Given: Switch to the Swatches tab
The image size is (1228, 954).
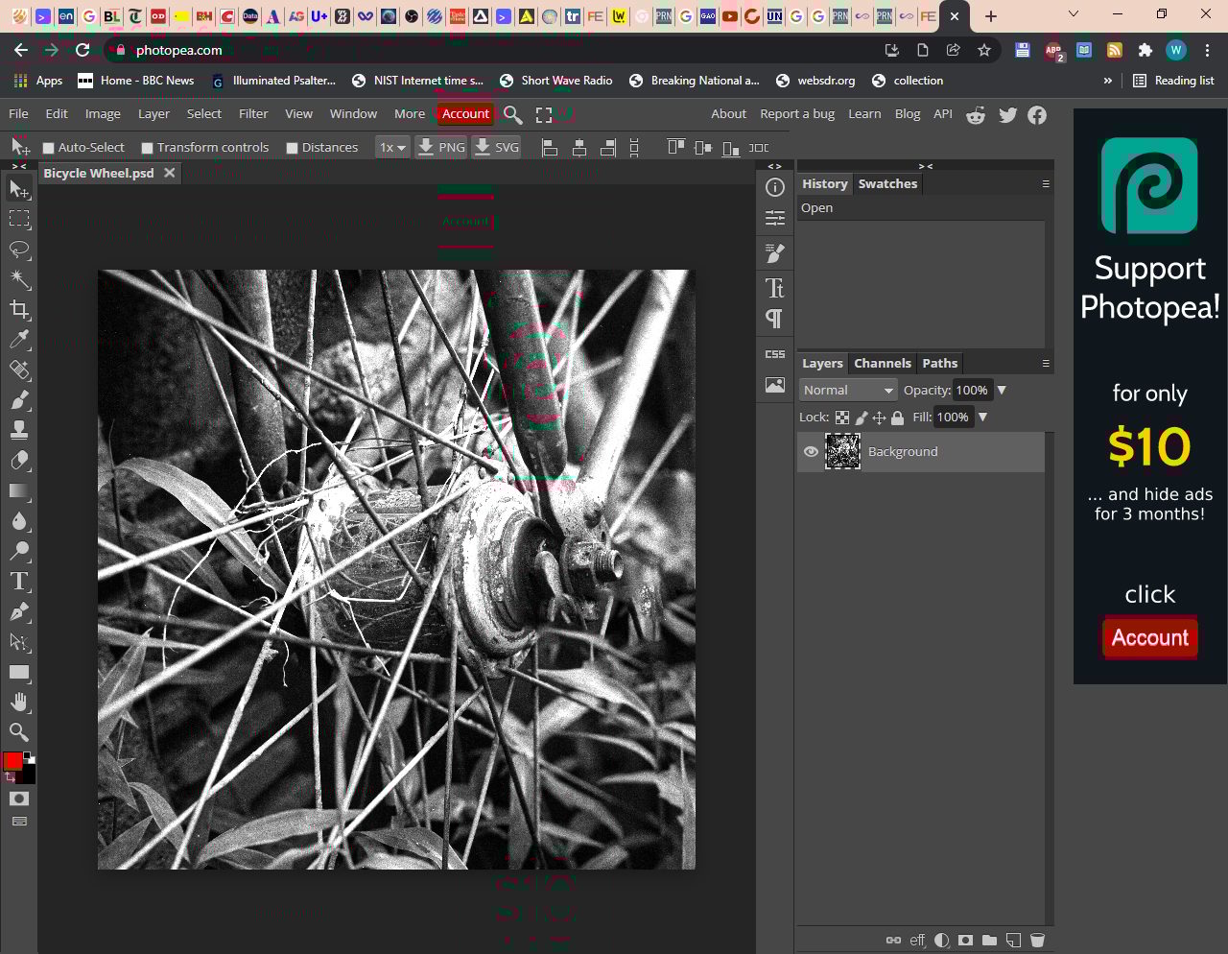Looking at the screenshot, I should pyautogui.click(x=887, y=184).
